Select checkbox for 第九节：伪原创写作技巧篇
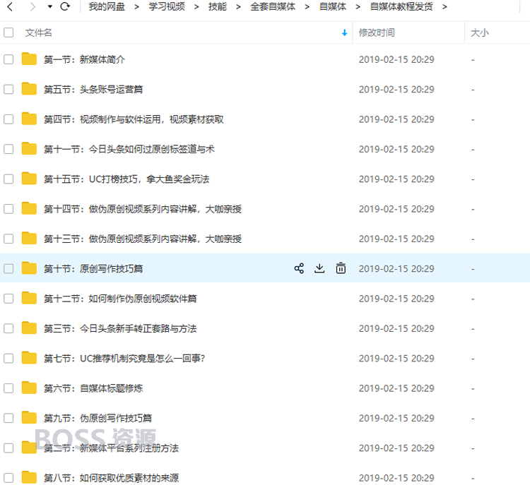The height and width of the screenshot is (485, 530). (8, 418)
